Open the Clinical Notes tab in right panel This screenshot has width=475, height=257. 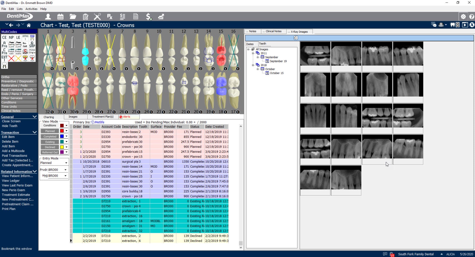coord(273,31)
